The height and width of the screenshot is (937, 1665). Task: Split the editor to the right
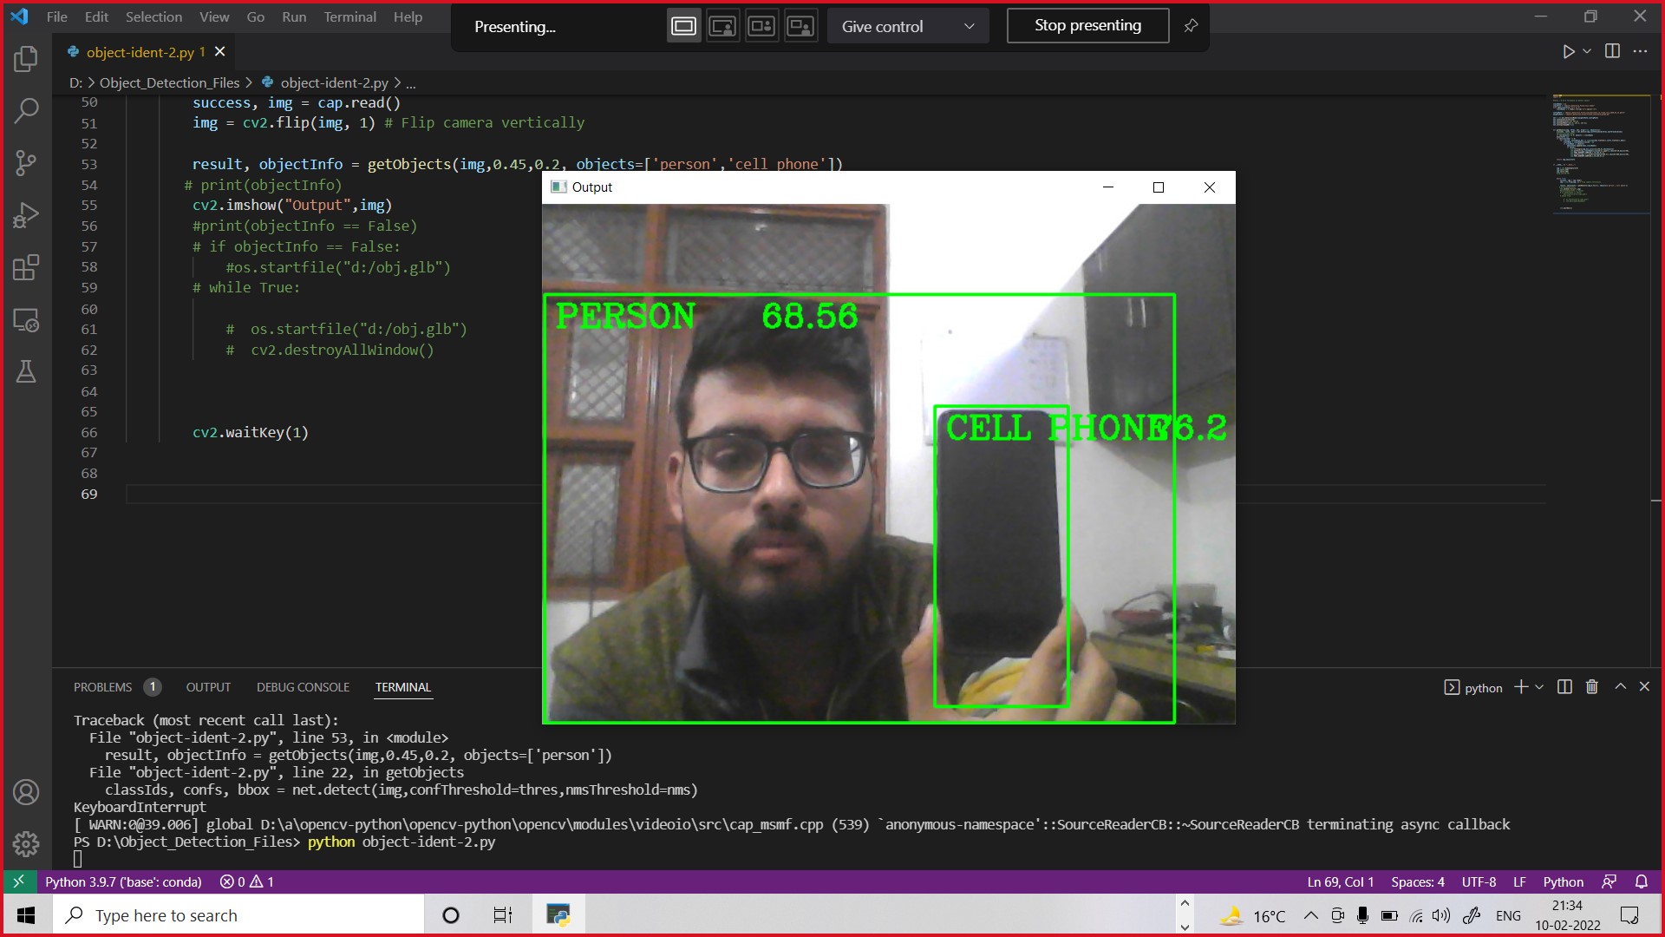(1612, 51)
